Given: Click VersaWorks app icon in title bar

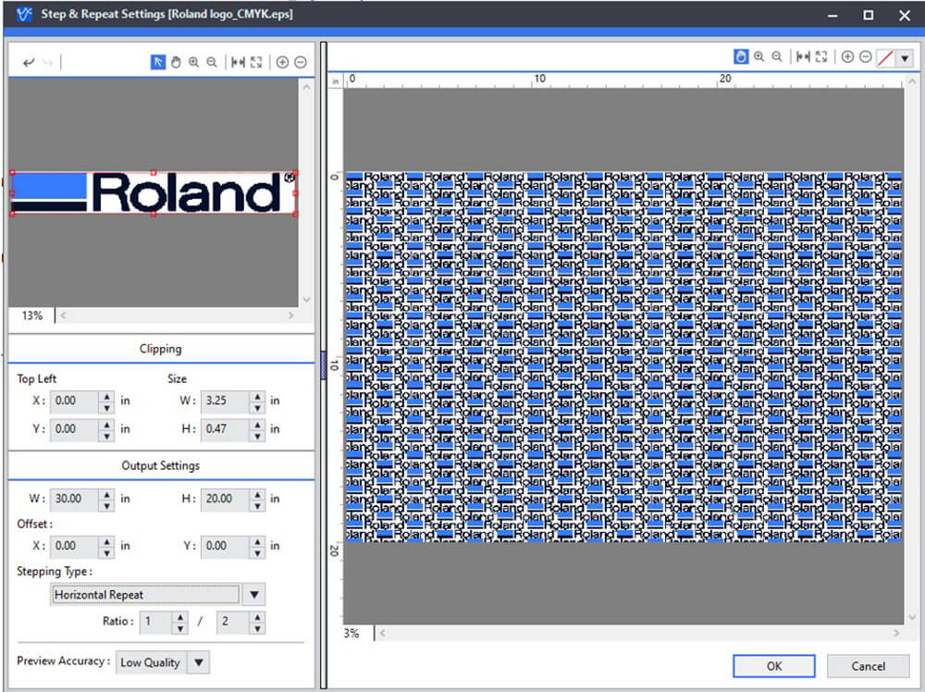Looking at the screenshot, I should pos(24,14).
